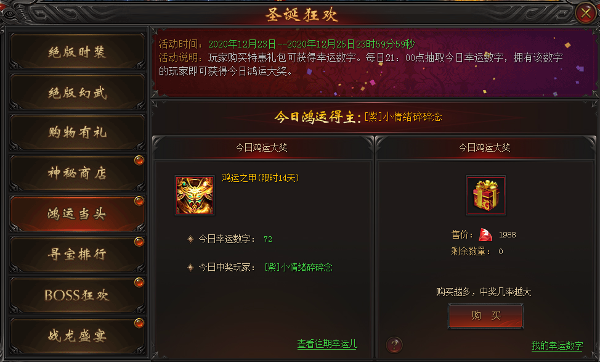600x362 pixels.
Task: Select the 鸿运当头 tab
Action: click(x=77, y=214)
